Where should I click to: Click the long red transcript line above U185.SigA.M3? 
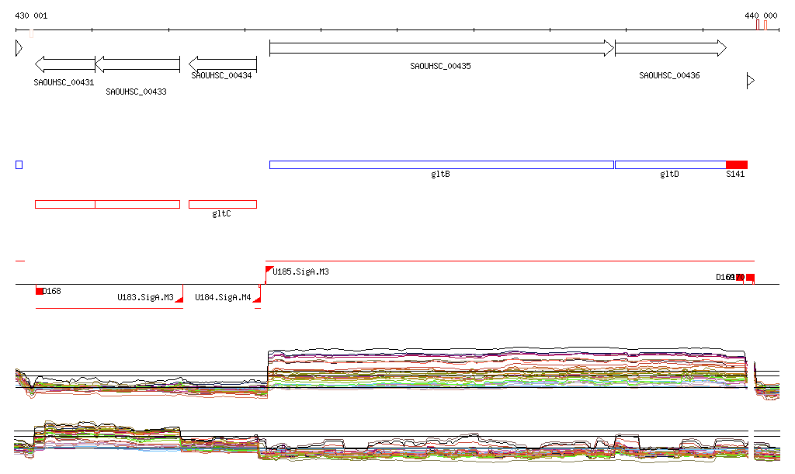coord(510,261)
